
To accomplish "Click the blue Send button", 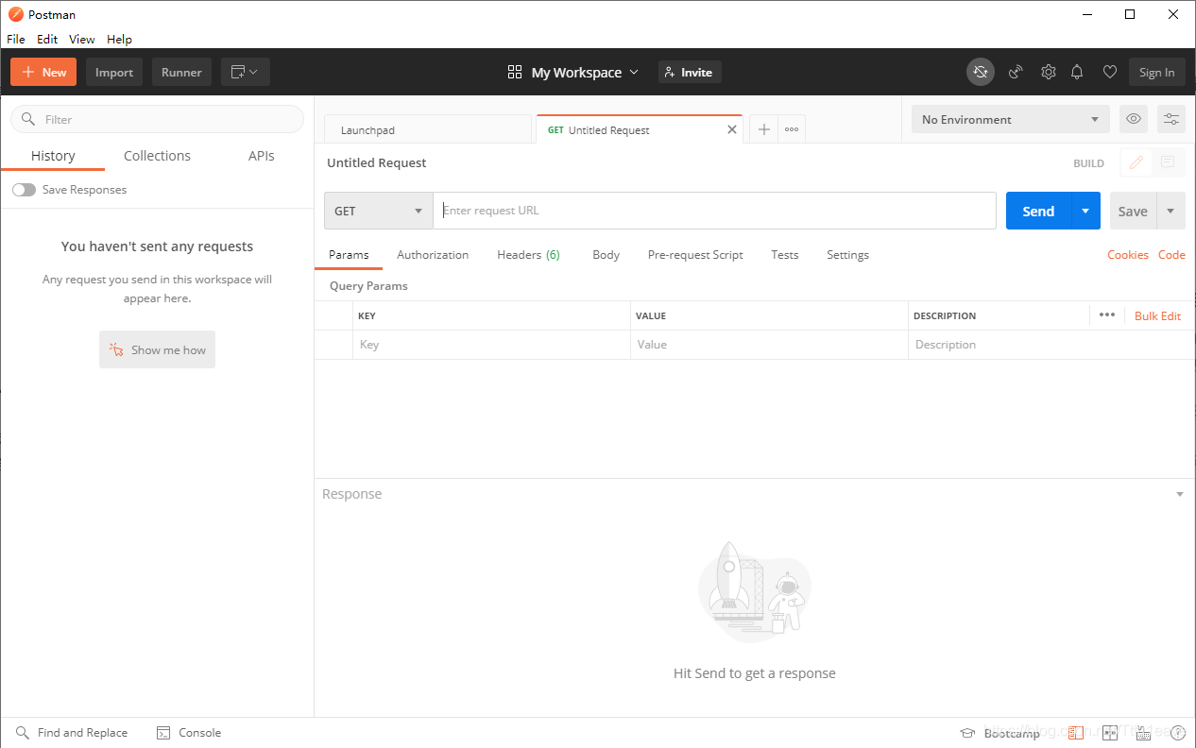I will 1038,211.
